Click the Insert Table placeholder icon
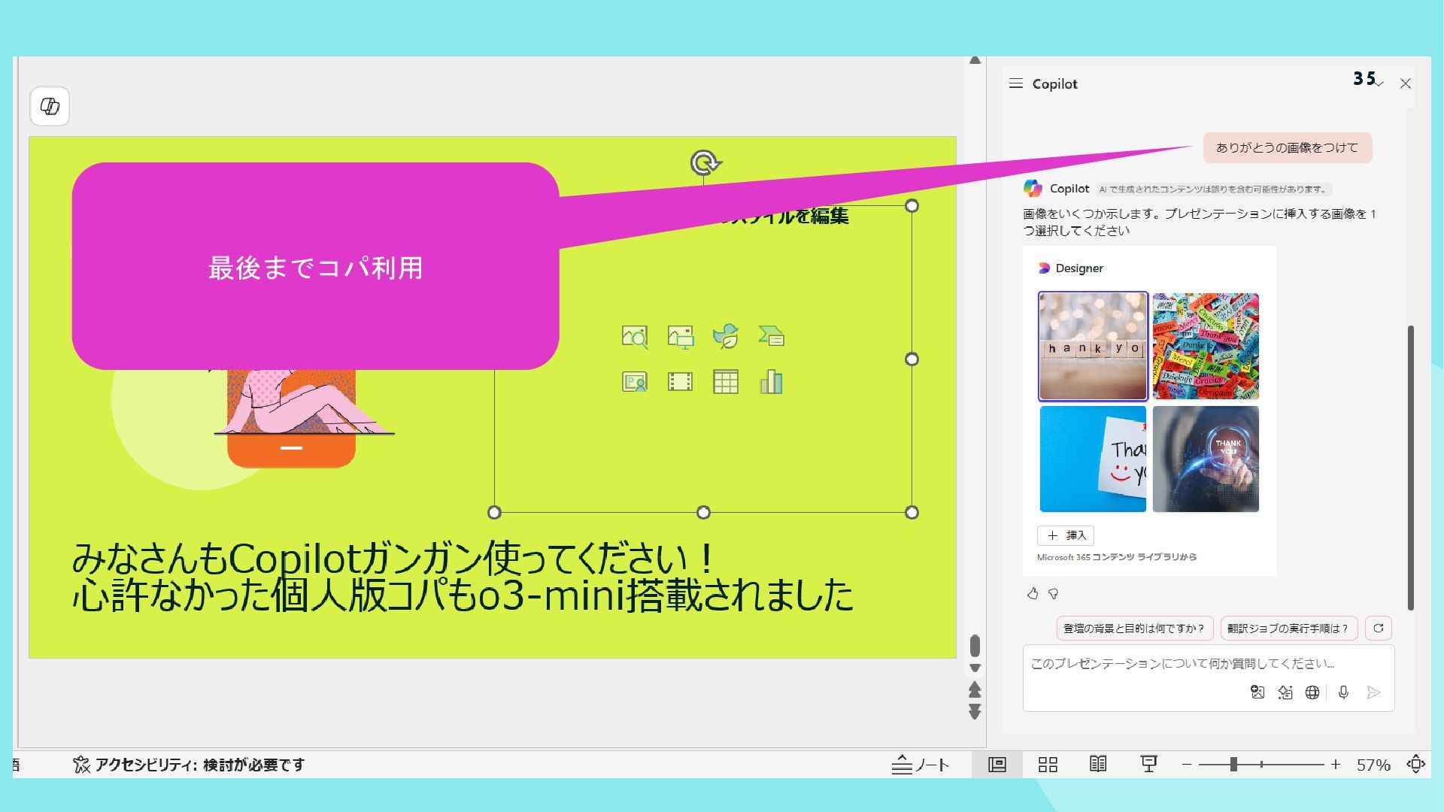 click(x=726, y=382)
